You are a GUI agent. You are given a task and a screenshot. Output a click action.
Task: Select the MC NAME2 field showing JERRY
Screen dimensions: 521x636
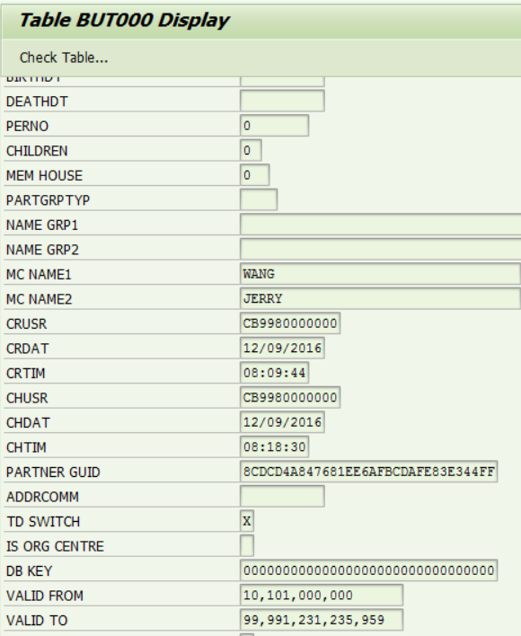380,298
